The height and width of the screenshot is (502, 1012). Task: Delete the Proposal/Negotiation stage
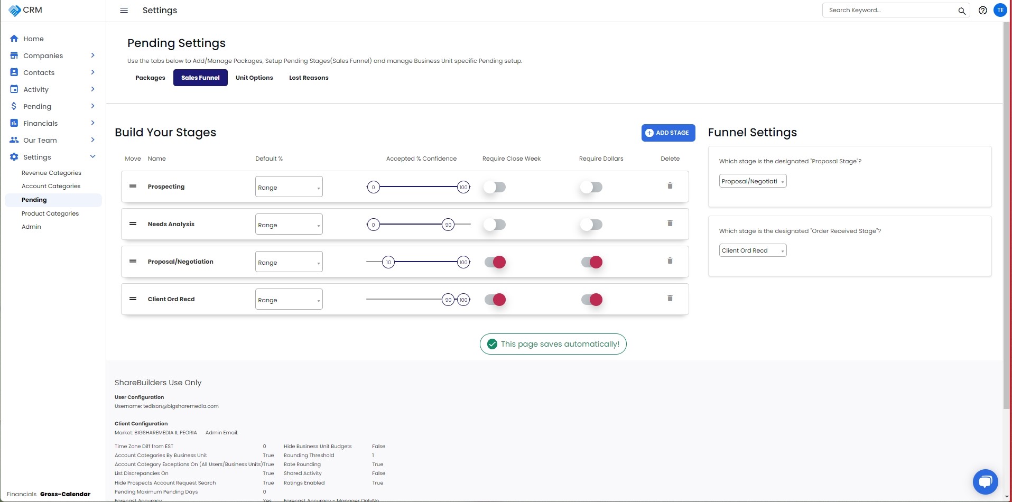tap(670, 261)
